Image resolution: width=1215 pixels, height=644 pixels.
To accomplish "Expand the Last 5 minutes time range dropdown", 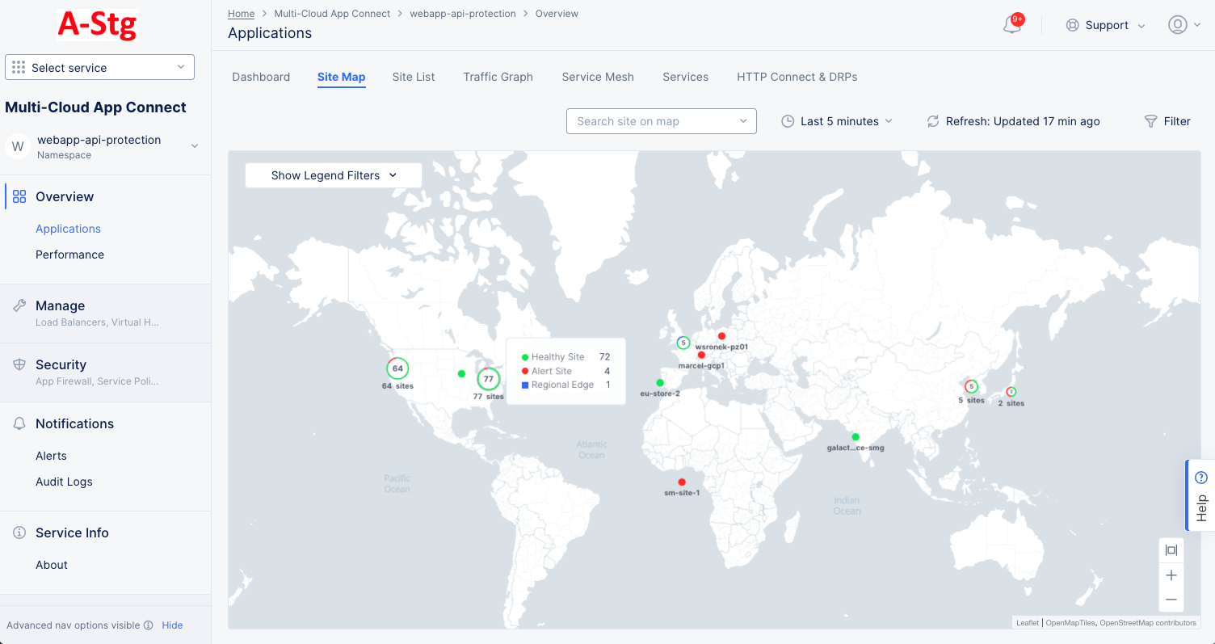I will click(837, 121).
